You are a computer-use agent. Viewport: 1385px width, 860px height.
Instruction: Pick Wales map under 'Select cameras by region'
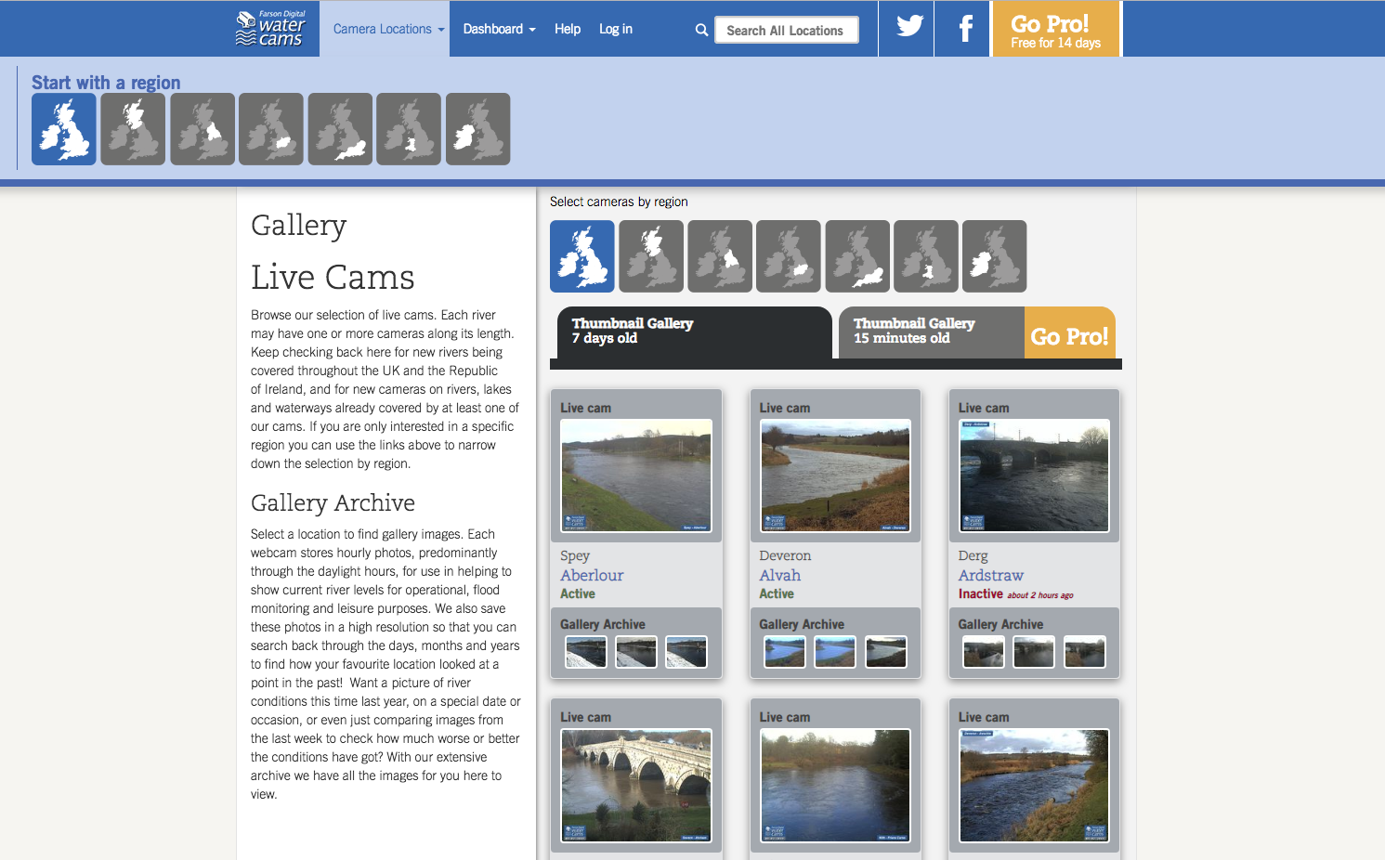(x=926, y=256)
